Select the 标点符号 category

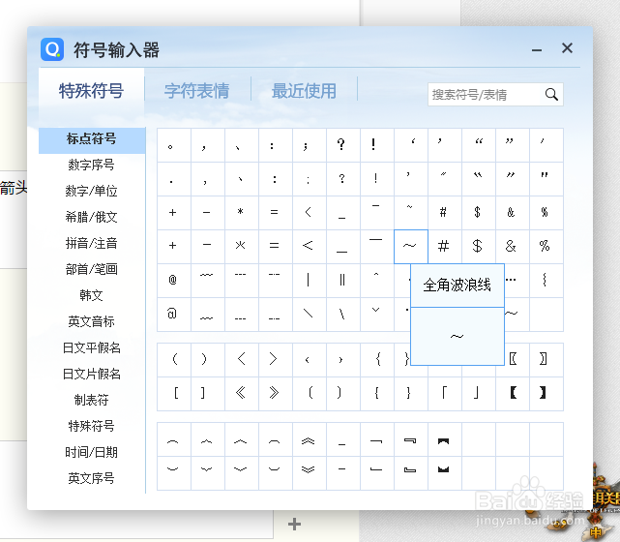coord(92,139)
